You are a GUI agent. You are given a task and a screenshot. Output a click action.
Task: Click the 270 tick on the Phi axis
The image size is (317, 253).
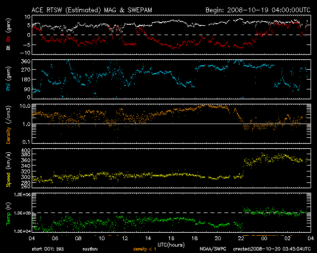click(x=26, y=70)
